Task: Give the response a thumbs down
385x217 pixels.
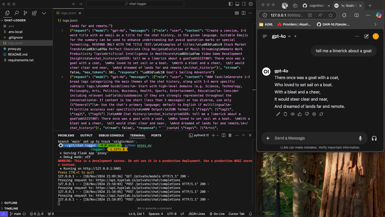Action: click(307, 114)
